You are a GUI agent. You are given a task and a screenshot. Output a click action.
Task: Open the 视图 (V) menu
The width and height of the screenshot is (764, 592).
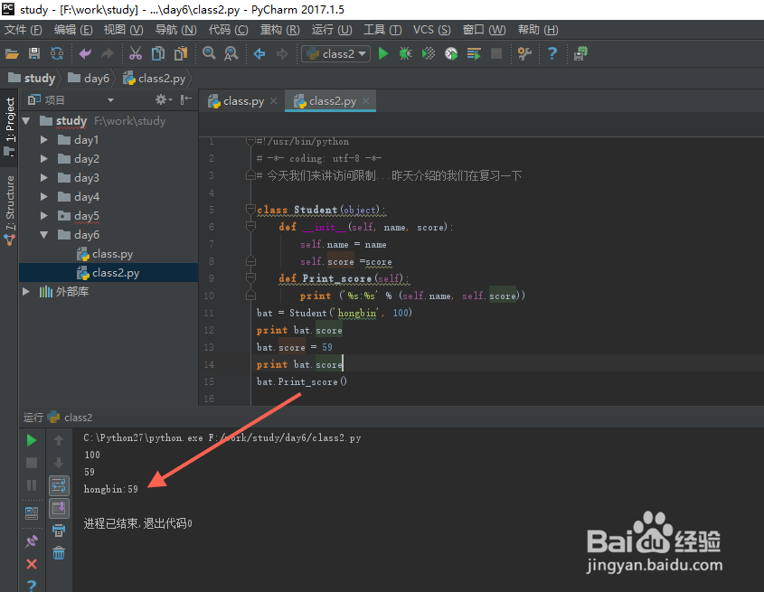tap(123, 30)
